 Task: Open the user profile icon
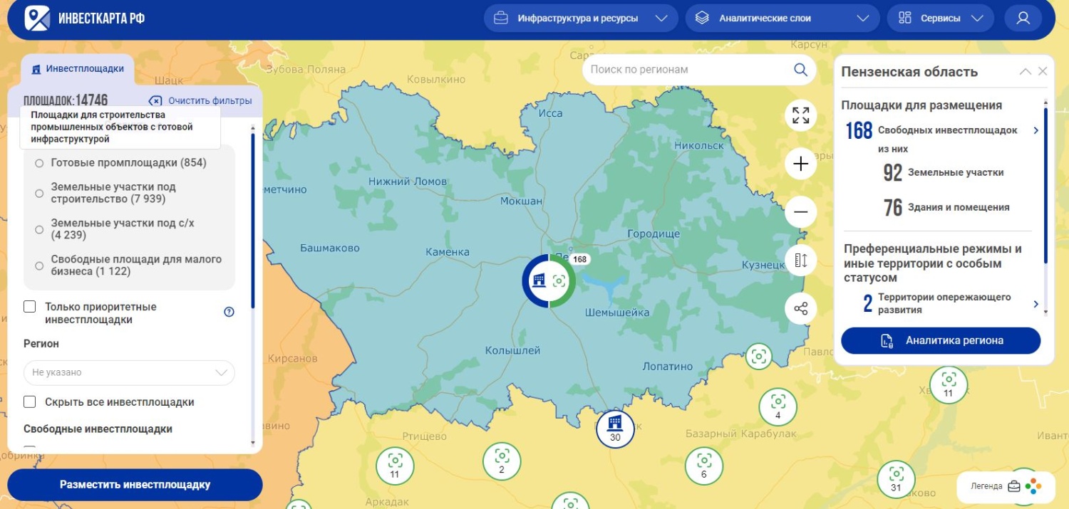point(1023,19)
